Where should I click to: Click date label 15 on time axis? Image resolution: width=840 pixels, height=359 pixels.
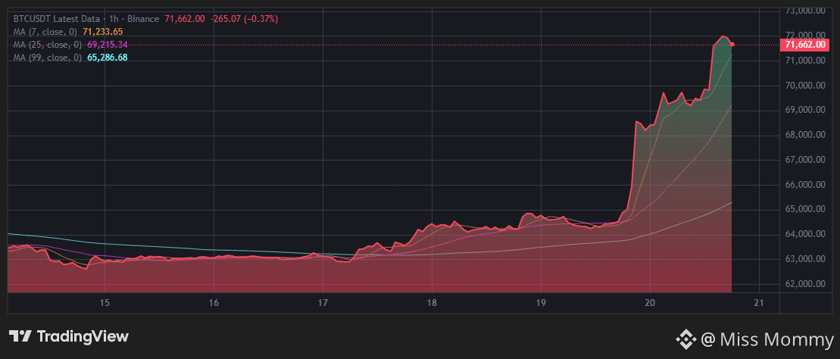[105, 303]
